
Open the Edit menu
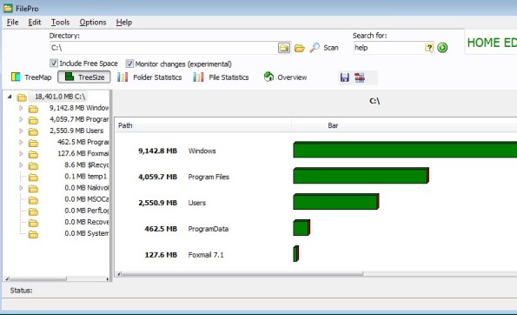pos(34,22)
